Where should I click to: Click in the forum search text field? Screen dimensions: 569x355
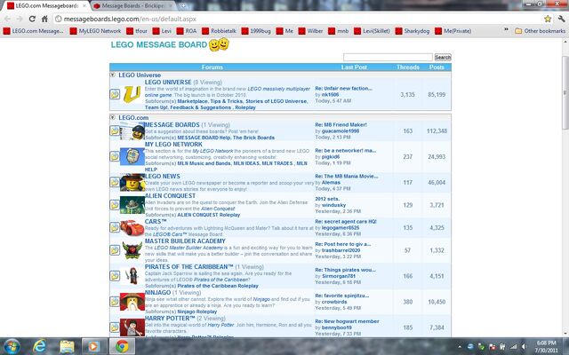coord(388,57)
